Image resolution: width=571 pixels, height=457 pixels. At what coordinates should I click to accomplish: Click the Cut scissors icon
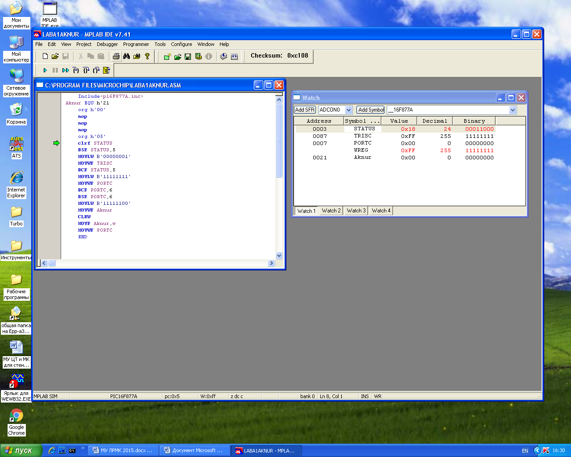pyautogui.click(x=81, y=56)
